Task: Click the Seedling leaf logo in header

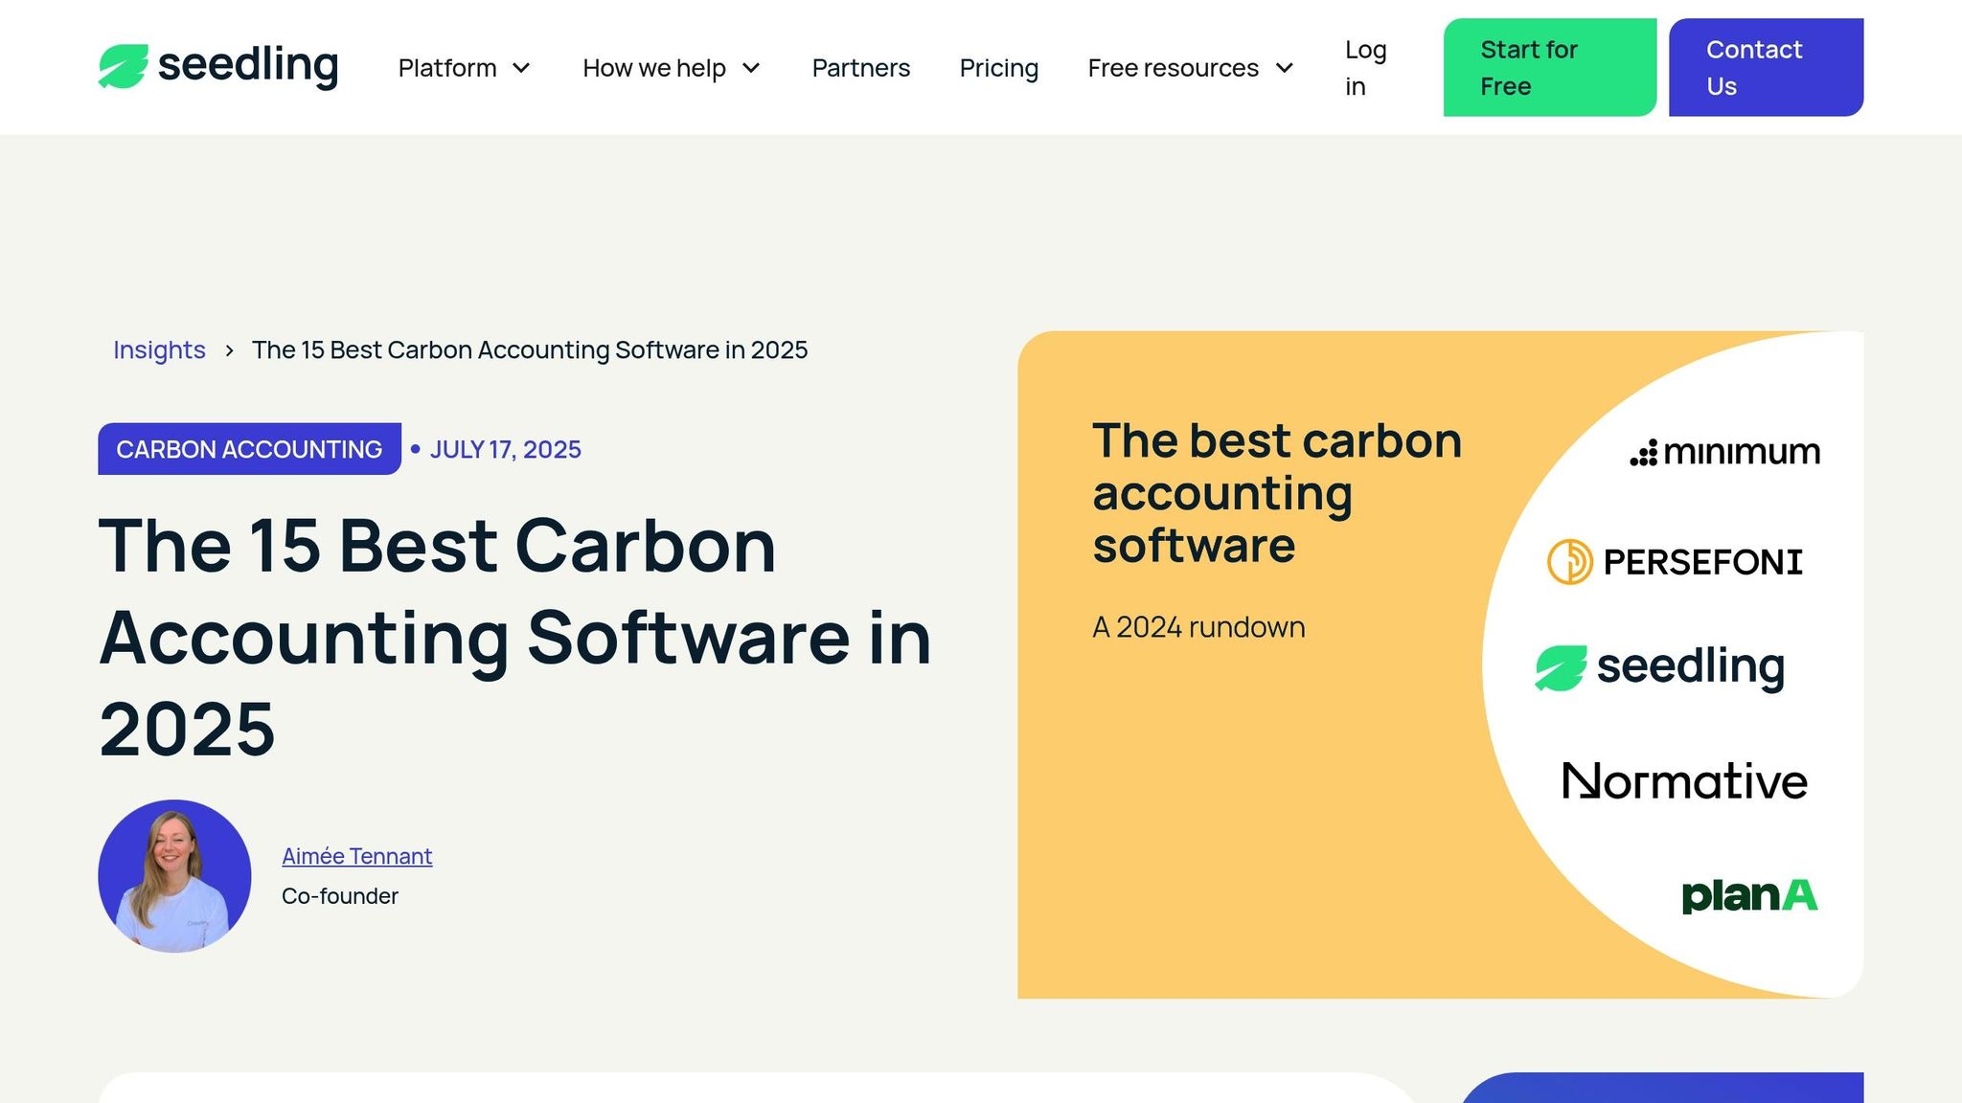Action: coord(124,66)
